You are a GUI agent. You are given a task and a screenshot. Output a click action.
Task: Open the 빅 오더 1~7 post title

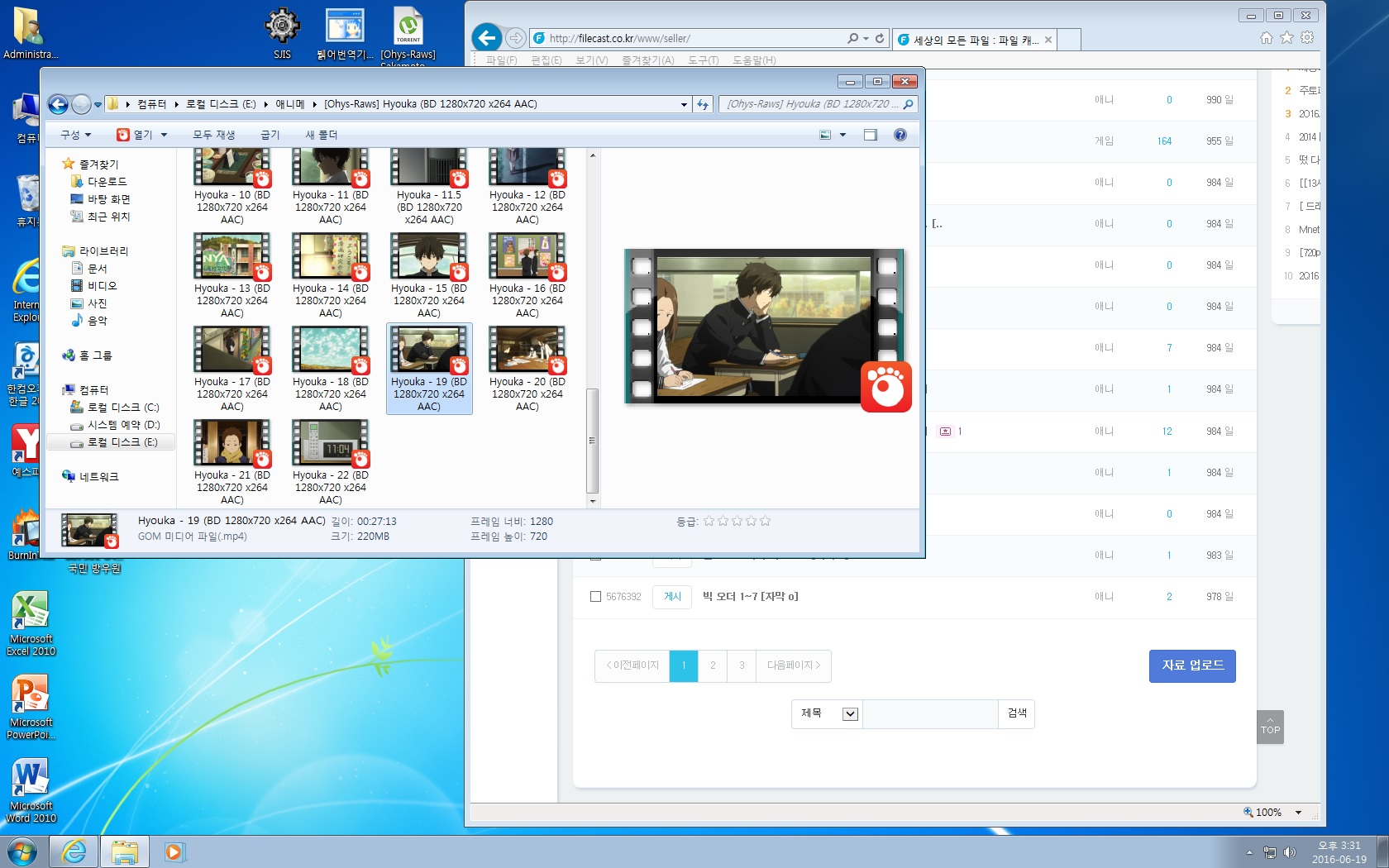pyautogui.click(x=751, y=597)
